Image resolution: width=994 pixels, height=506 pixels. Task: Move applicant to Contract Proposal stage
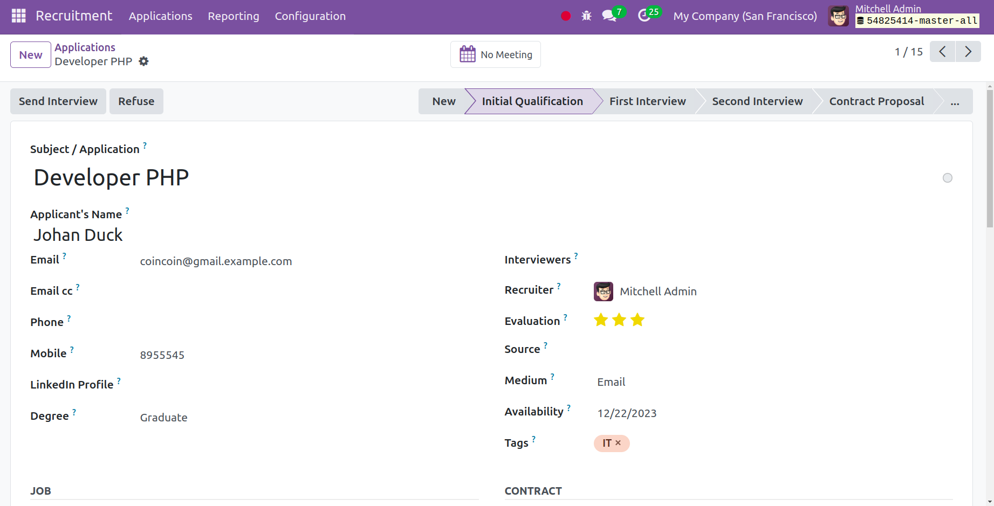pyautogui.click(x=876, y=101)
